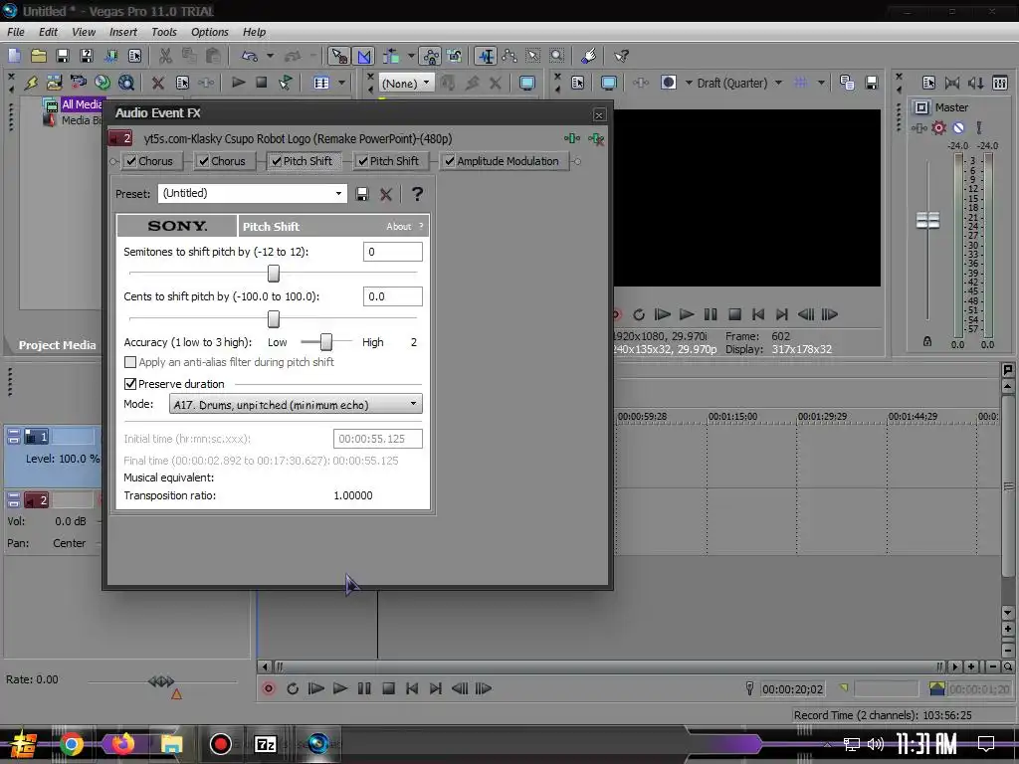1019x764 pixels.
Task: Click Master FX gear icon in mixer
Action: point(938,128)
